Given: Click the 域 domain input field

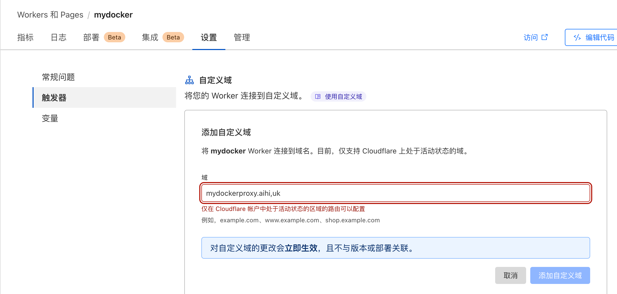Looking at the screenshot, I should click(395, 193).
